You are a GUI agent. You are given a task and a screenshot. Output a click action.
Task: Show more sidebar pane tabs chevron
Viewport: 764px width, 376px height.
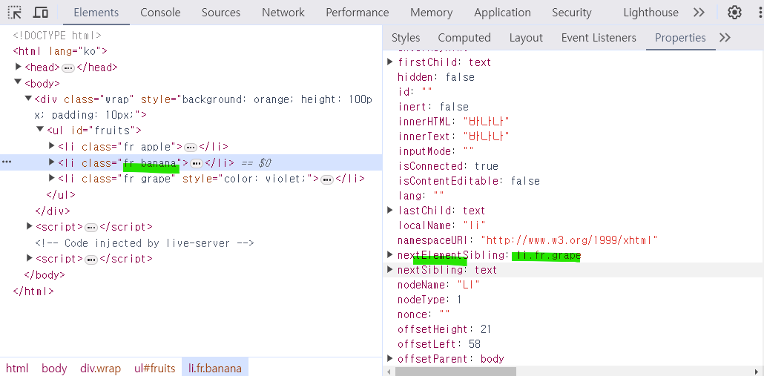pyautogui.click(x=725, y=38)
